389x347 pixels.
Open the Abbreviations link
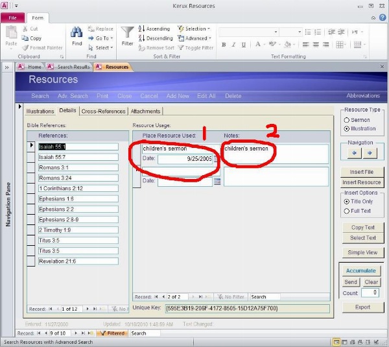(x=363, y=96)
